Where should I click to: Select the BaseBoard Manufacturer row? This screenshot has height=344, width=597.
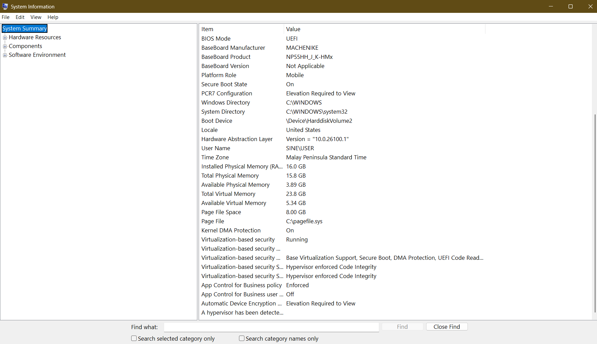click(x=342, y=48)
